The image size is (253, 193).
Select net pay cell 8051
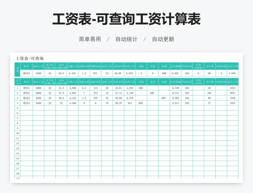pyautogui.click(x=233, y=93)
